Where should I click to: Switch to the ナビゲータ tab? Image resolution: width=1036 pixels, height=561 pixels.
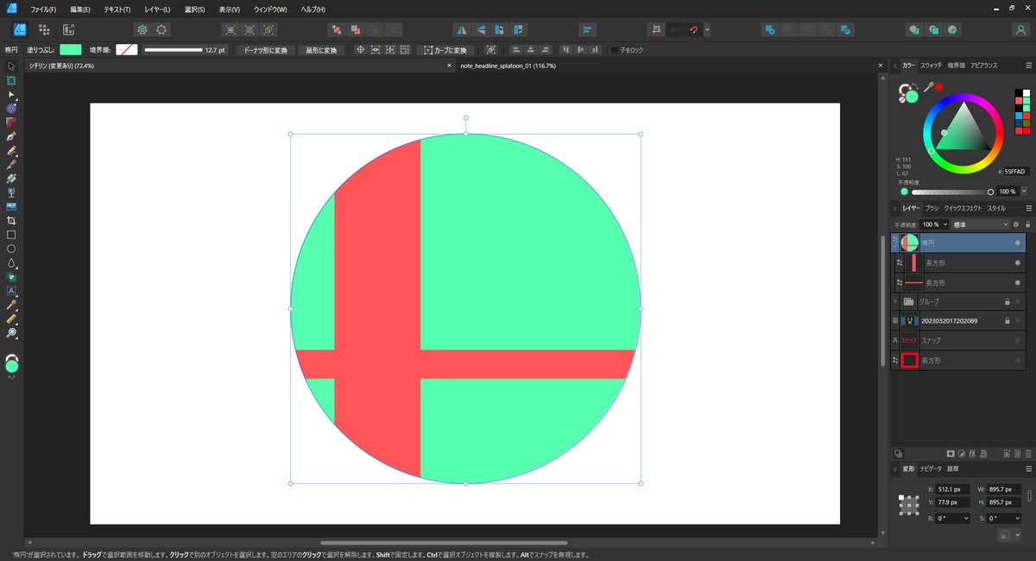[931, 469]
